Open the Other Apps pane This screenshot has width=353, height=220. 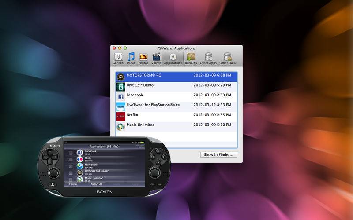pos(208,59)
